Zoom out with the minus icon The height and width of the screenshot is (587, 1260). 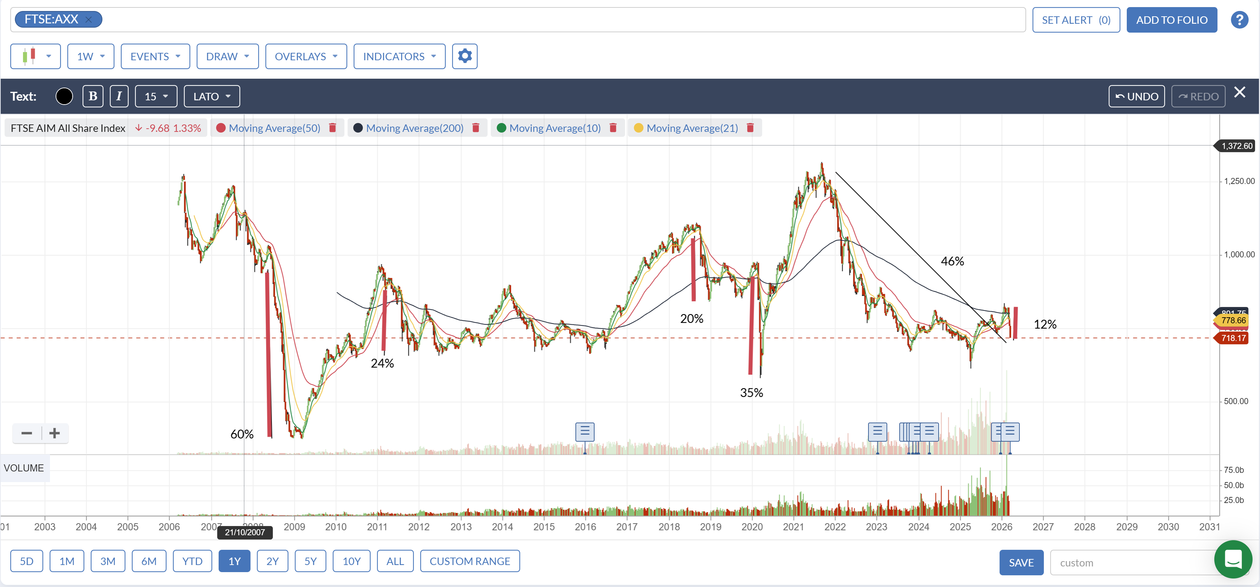point(27,433)
